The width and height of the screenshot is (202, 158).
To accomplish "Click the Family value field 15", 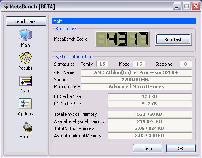I will tap(102, 64).
